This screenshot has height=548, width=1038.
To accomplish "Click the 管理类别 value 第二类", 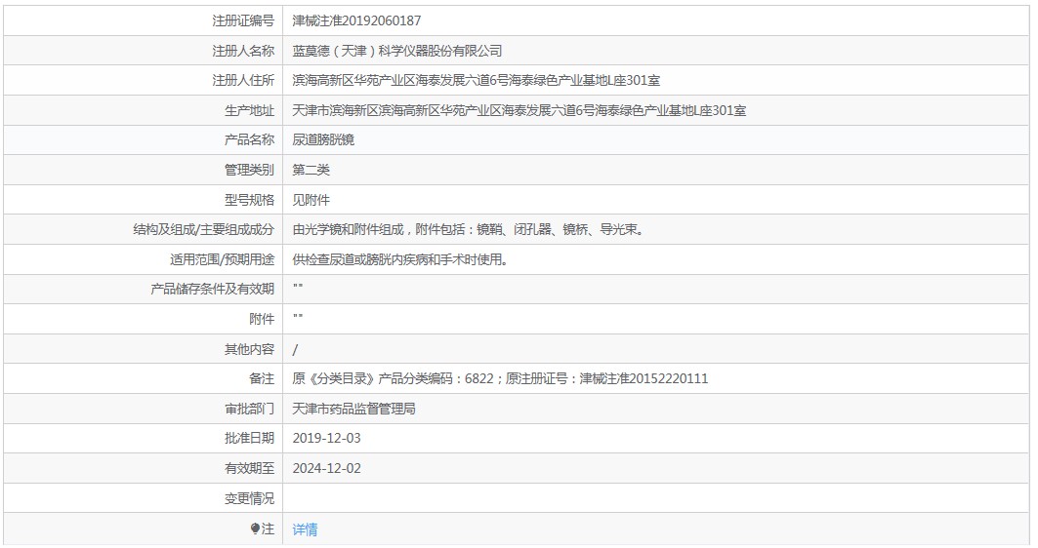I will 311,170.
